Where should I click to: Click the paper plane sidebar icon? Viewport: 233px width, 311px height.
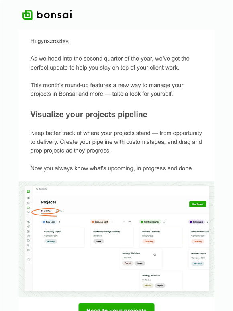pos(28,227)
